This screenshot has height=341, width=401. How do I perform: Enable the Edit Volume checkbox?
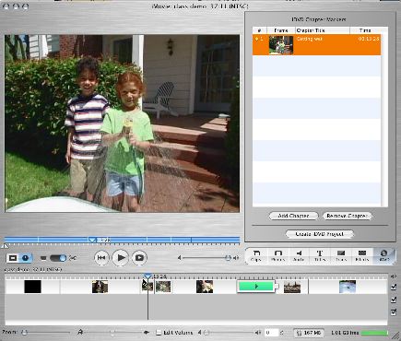coord(159,333)
